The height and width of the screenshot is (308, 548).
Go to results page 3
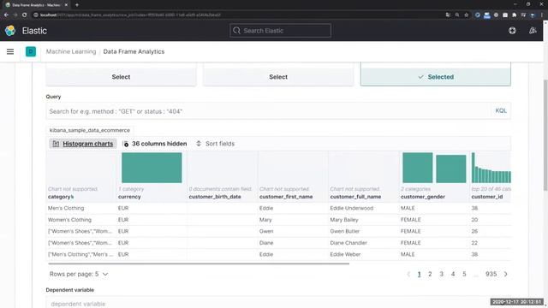(442, 274)
